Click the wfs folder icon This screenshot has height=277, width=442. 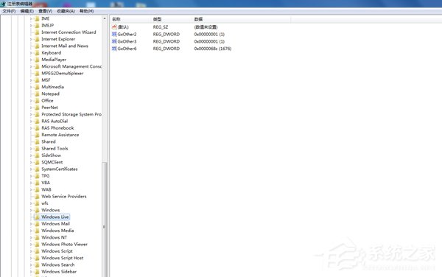click(x=37, y=203)
